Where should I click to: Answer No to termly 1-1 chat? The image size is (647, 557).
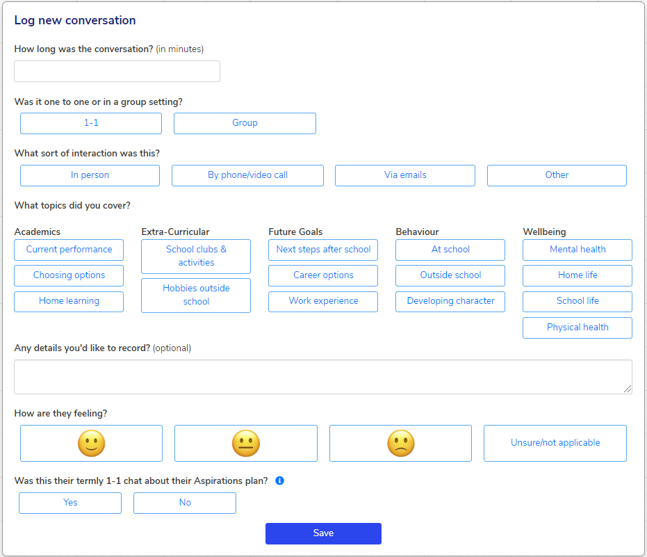tap(185, 503)
